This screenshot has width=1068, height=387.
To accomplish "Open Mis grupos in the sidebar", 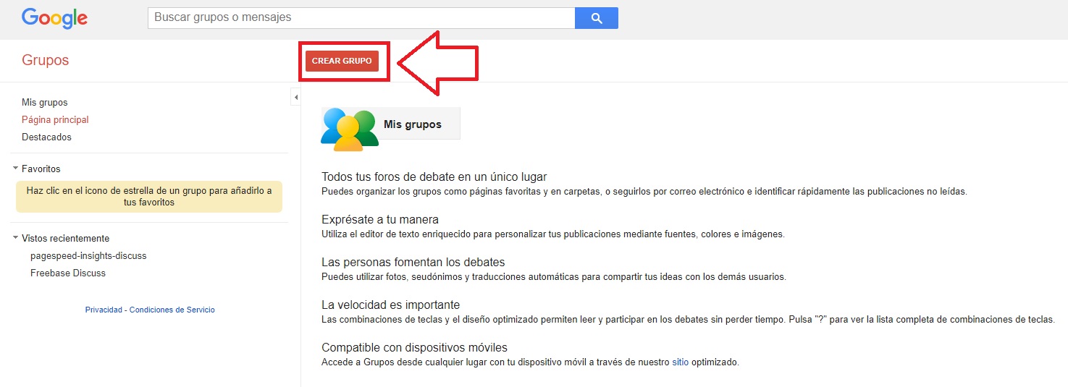I will (45, 103).
